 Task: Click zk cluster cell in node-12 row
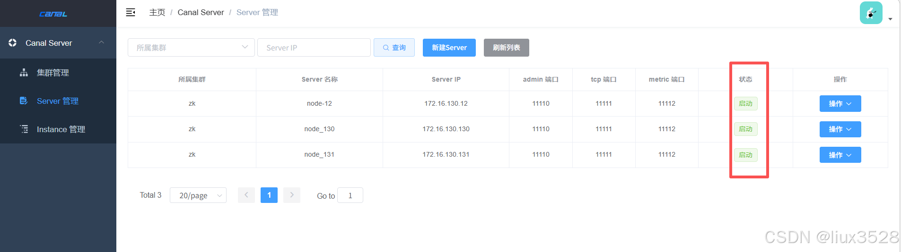click(x=192, y=103)
